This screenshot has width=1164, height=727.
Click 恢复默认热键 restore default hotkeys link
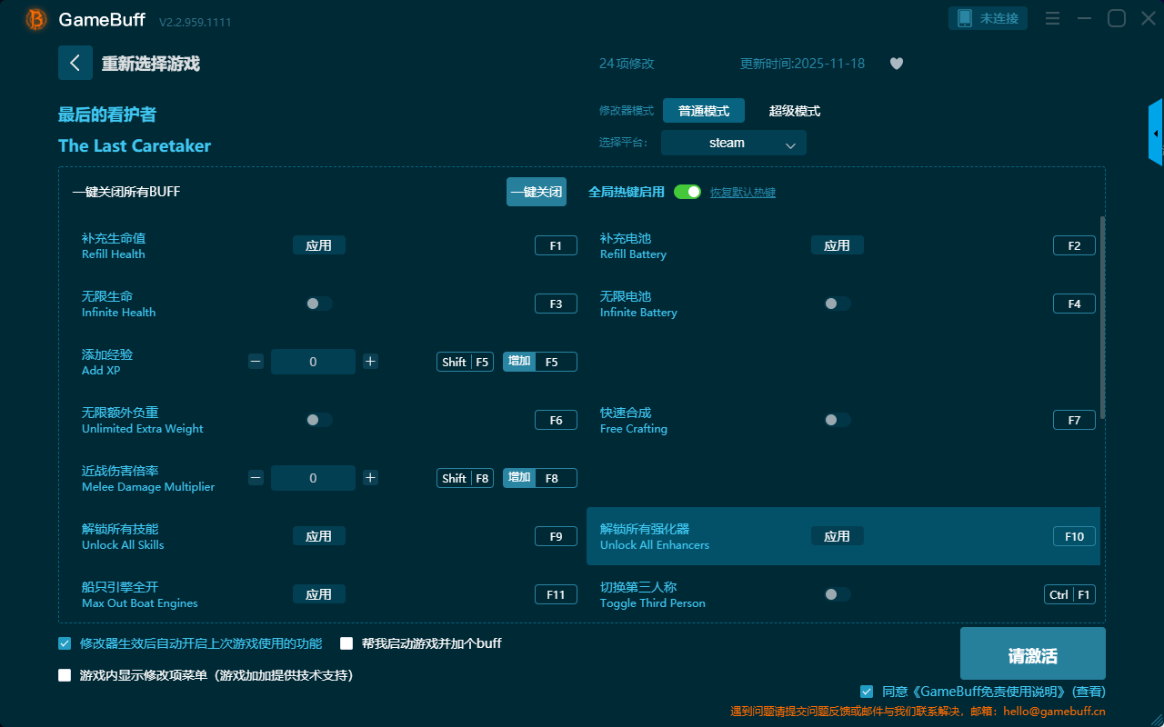tap(742, 193)
